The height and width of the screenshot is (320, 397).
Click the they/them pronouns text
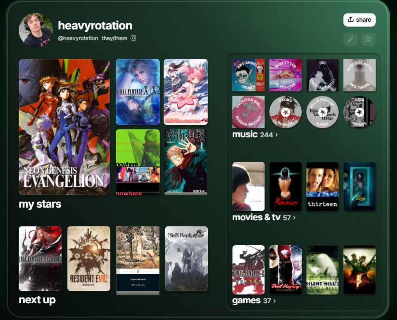[x=114, y=38]
